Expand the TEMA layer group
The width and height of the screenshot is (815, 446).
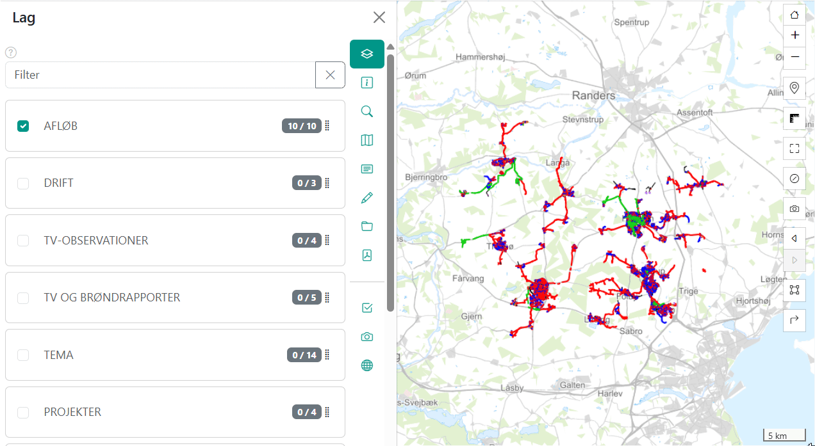click(x=59, y=355)
